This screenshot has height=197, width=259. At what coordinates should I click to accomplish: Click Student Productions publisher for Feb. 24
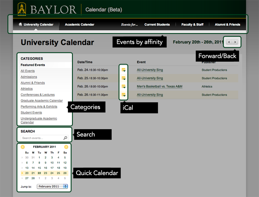pyautogui.click(x=214, y=70)
